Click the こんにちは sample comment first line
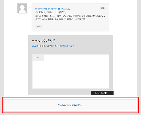 (51, 12)
